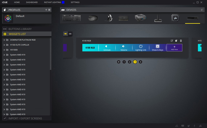Edit the K100 RGB screen
207x128 pixels.
(x=172, y=41)
